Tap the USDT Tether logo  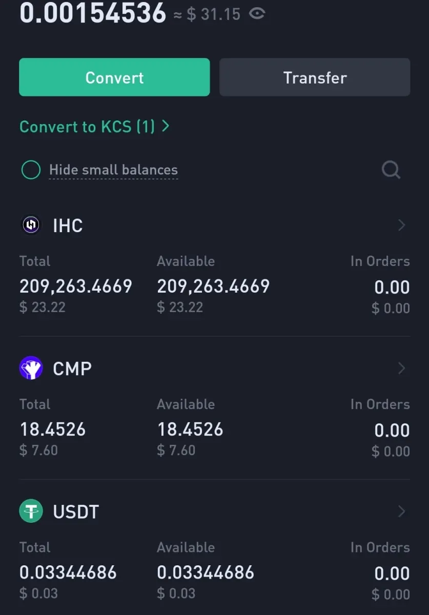(x=31, y=511)
